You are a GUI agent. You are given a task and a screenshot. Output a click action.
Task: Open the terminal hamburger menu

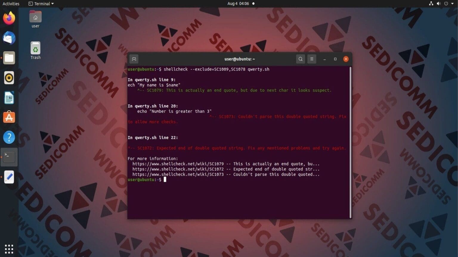[x=312, y=59]
